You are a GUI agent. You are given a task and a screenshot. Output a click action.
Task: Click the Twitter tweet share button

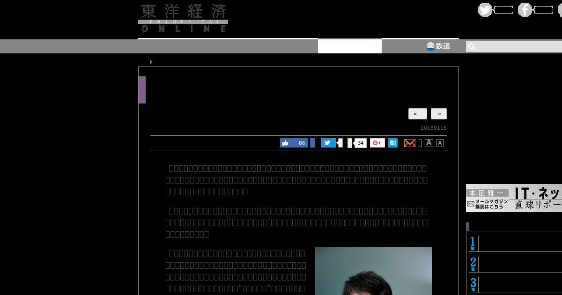point(328,143)
